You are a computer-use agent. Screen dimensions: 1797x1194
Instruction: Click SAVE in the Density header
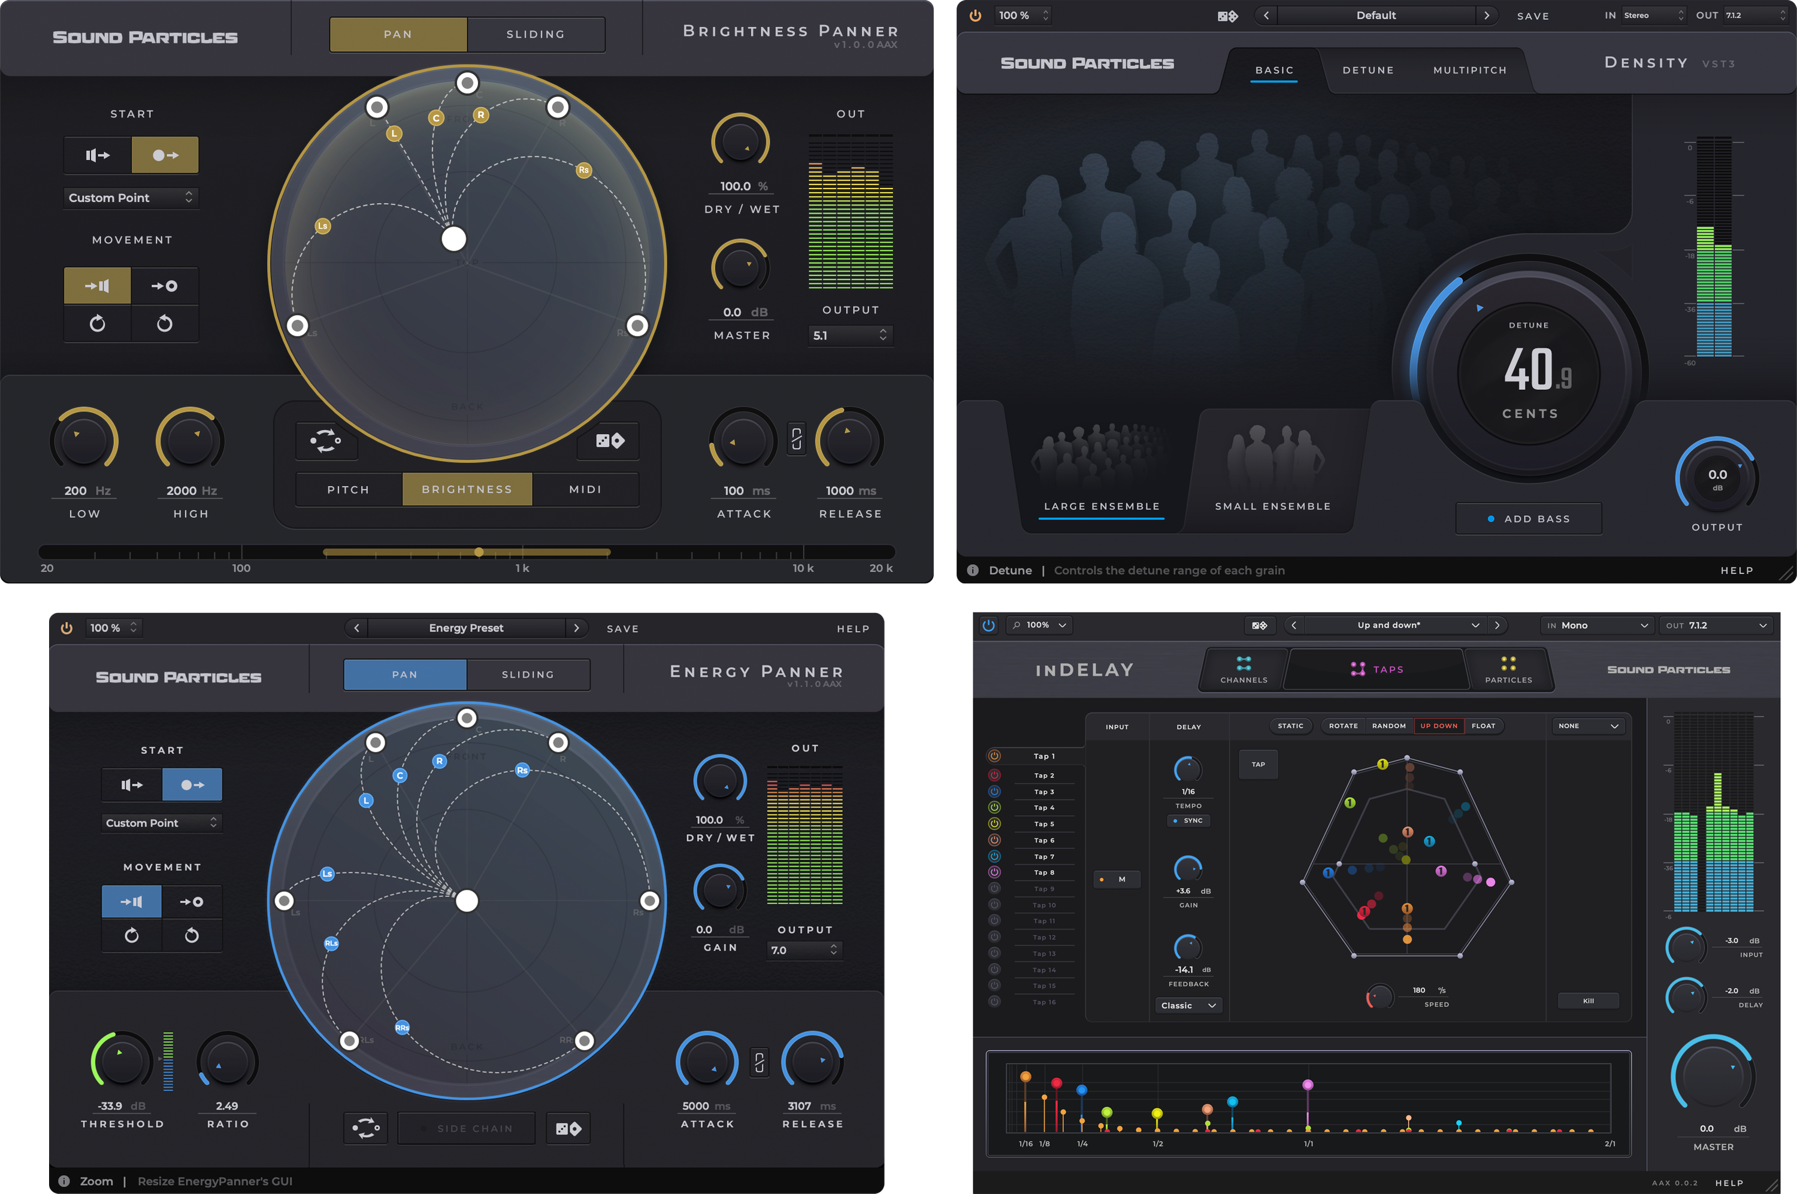pos(1533,15)
